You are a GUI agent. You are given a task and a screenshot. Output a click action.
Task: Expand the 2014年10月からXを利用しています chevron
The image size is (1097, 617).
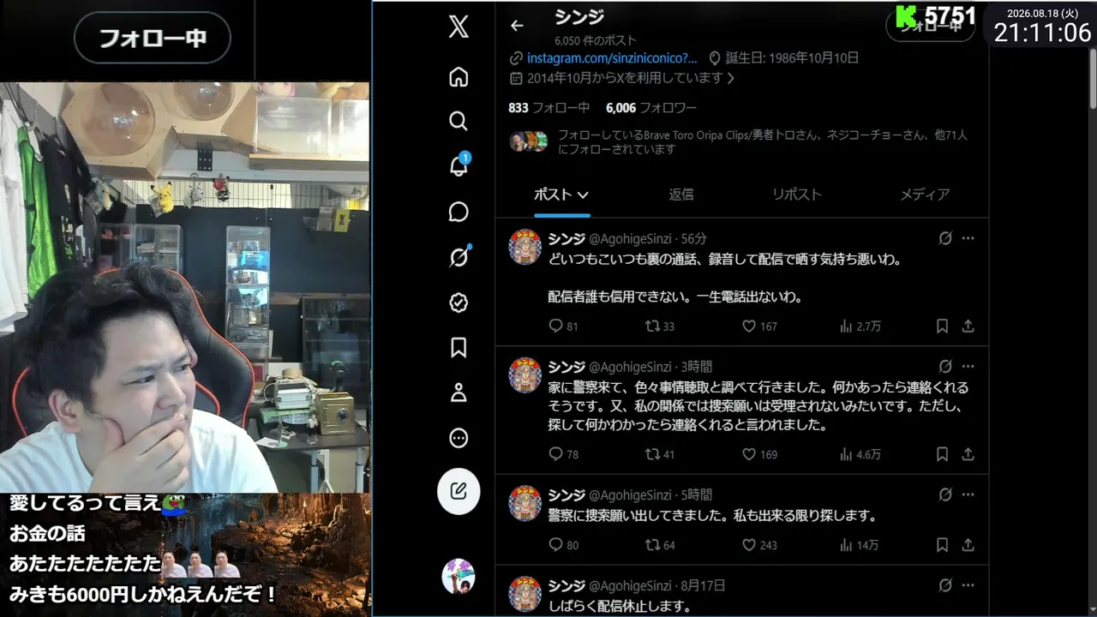(730, 78)
